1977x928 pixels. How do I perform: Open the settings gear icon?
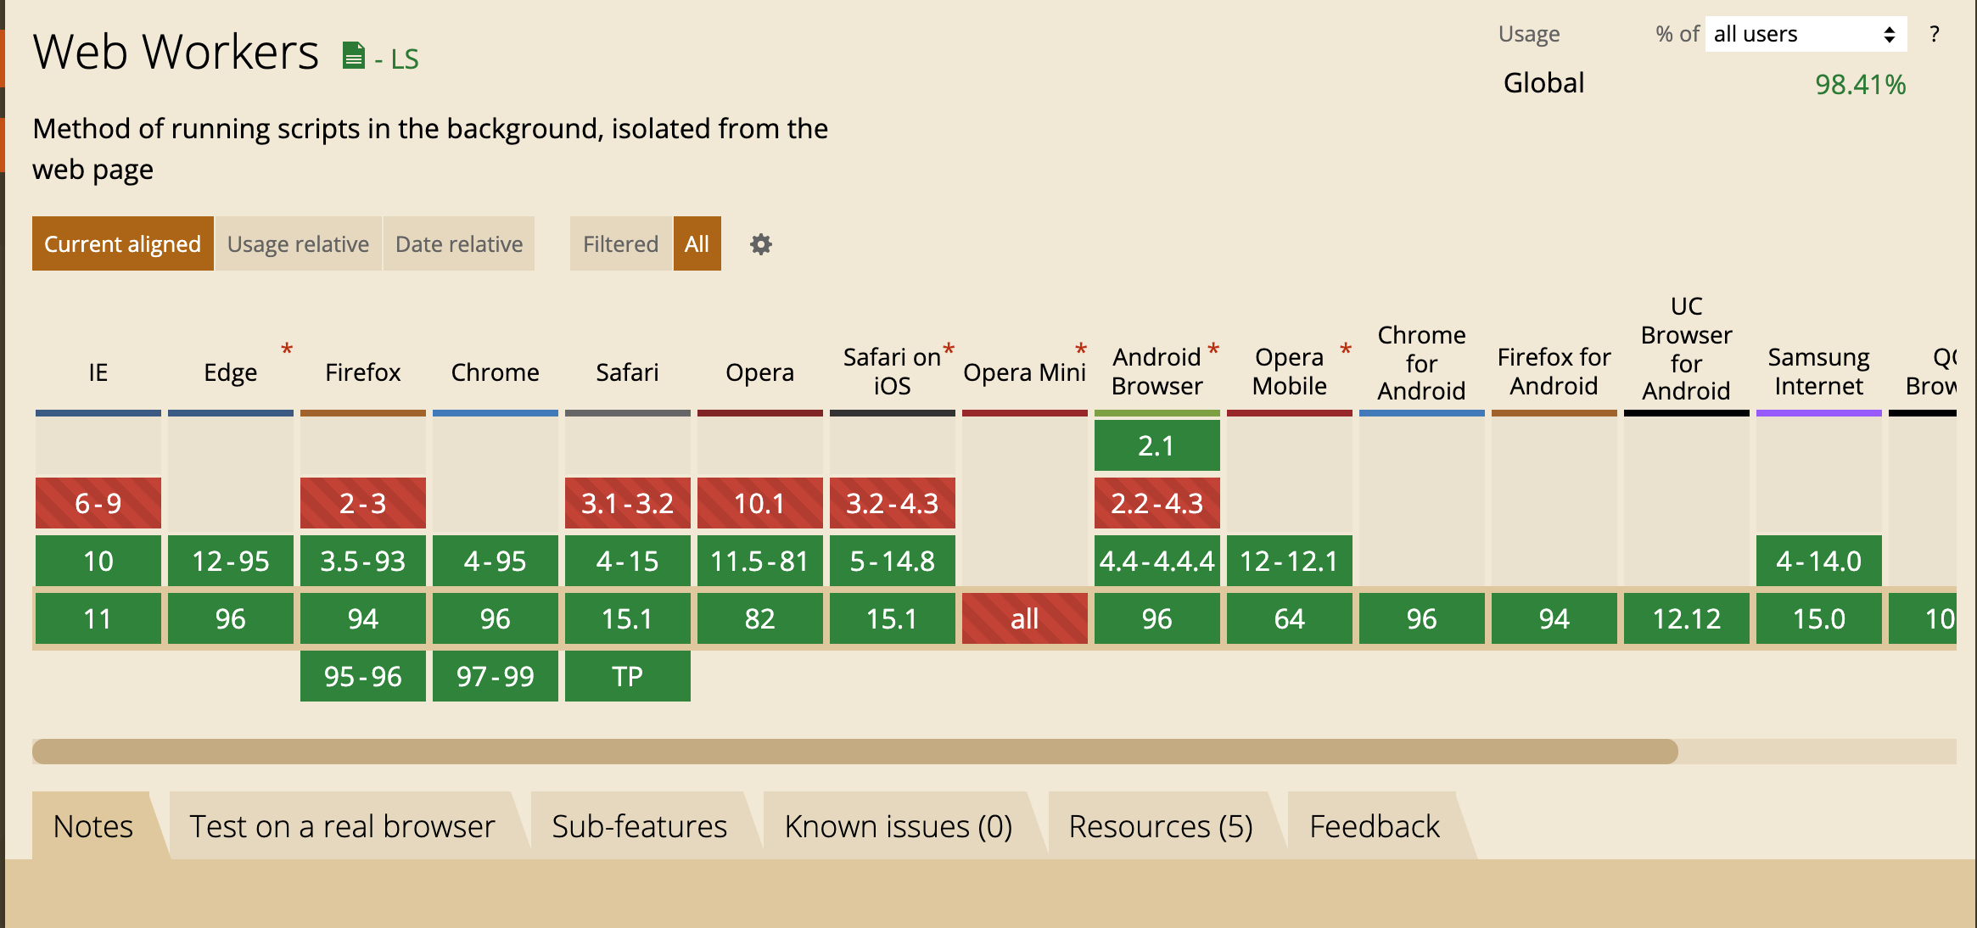tap(761, 244)
